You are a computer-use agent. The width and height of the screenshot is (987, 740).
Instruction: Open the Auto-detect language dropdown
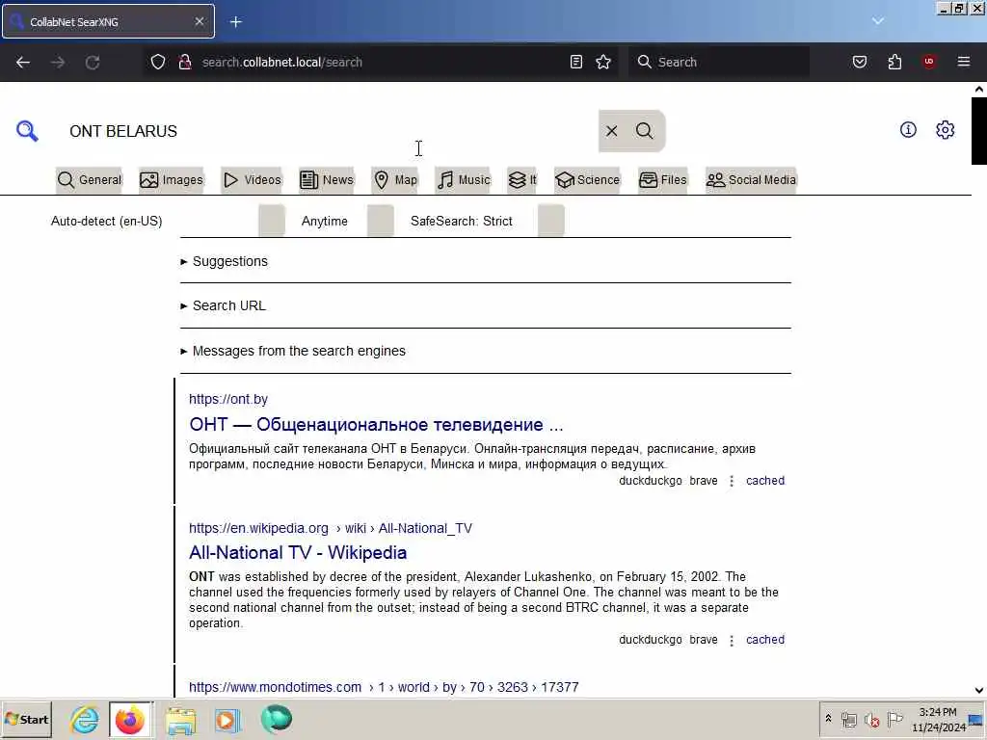click(x=168, y=221)
